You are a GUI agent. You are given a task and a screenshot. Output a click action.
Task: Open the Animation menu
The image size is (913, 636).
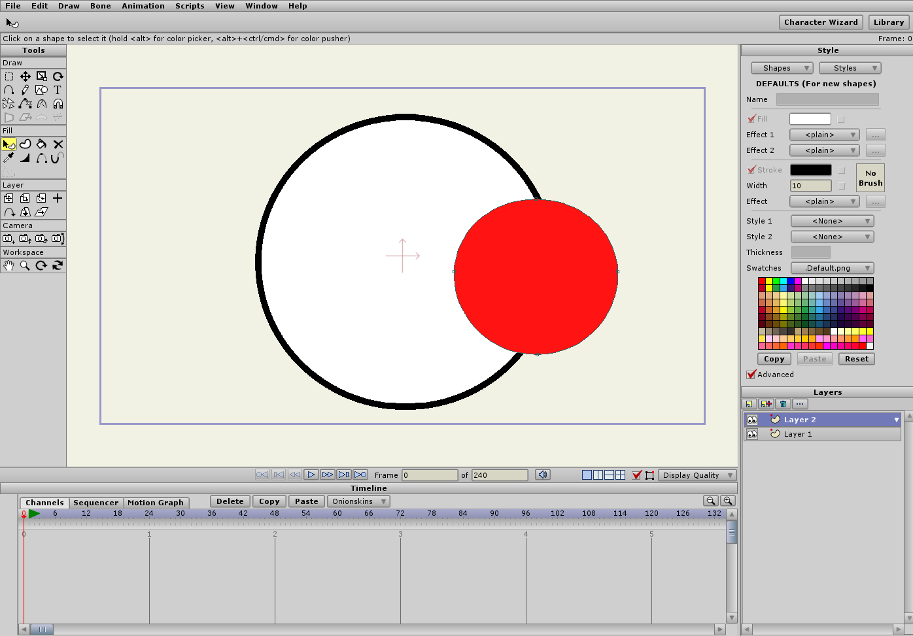click(x=143, y=6)
